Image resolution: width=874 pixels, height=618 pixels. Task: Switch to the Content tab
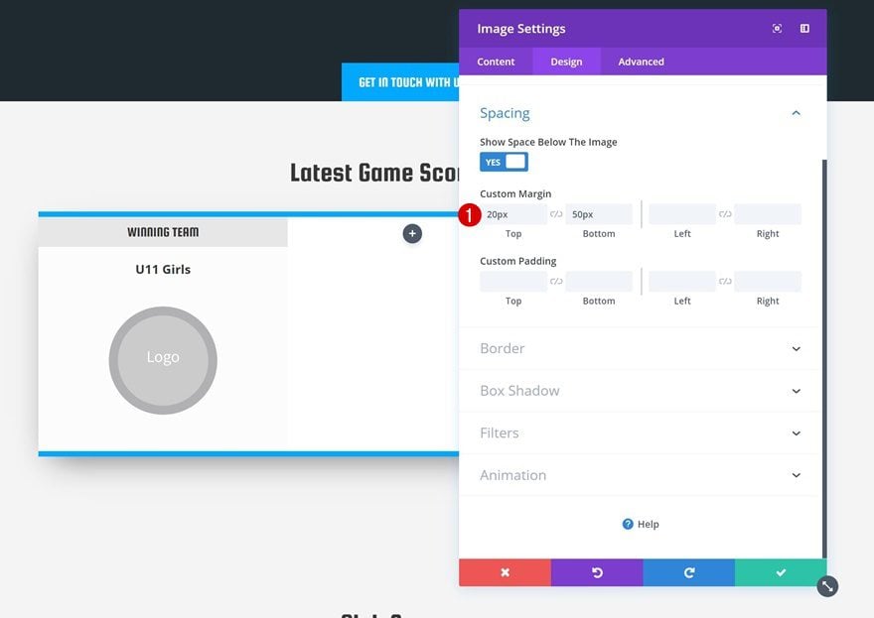[x=496, y=62]
